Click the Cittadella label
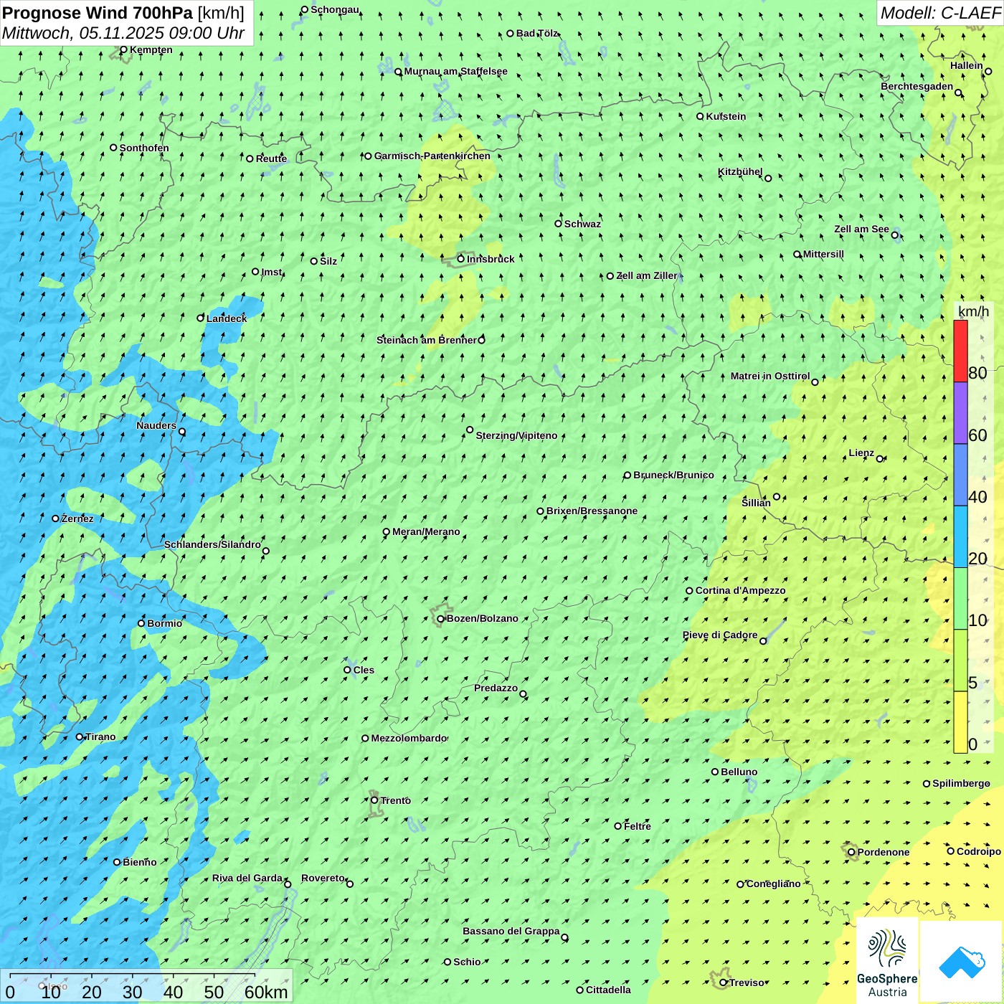Viewport: 1004px width, 1004px height. 608,990
